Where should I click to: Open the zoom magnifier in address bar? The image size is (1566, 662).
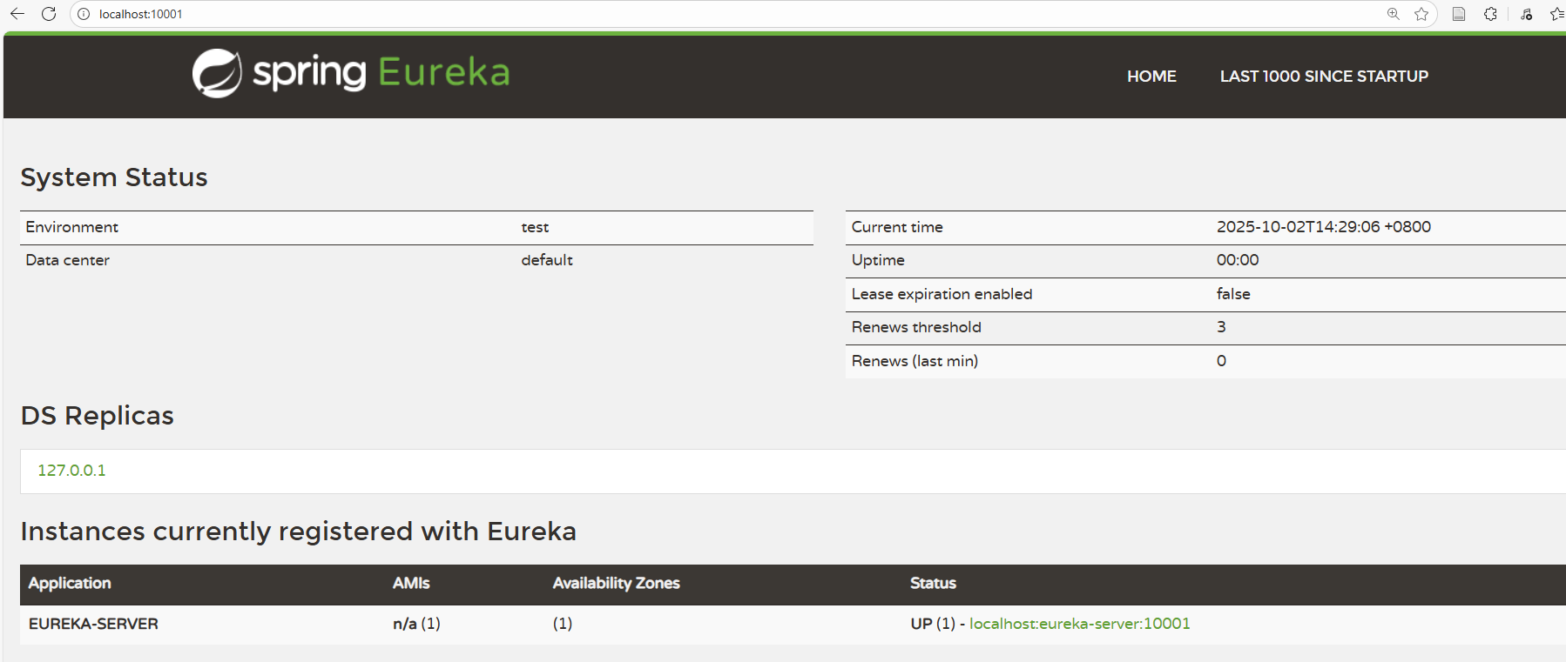click(x=1394, y=14)
